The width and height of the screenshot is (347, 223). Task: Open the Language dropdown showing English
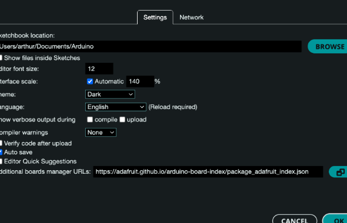(x=115, y=107)
